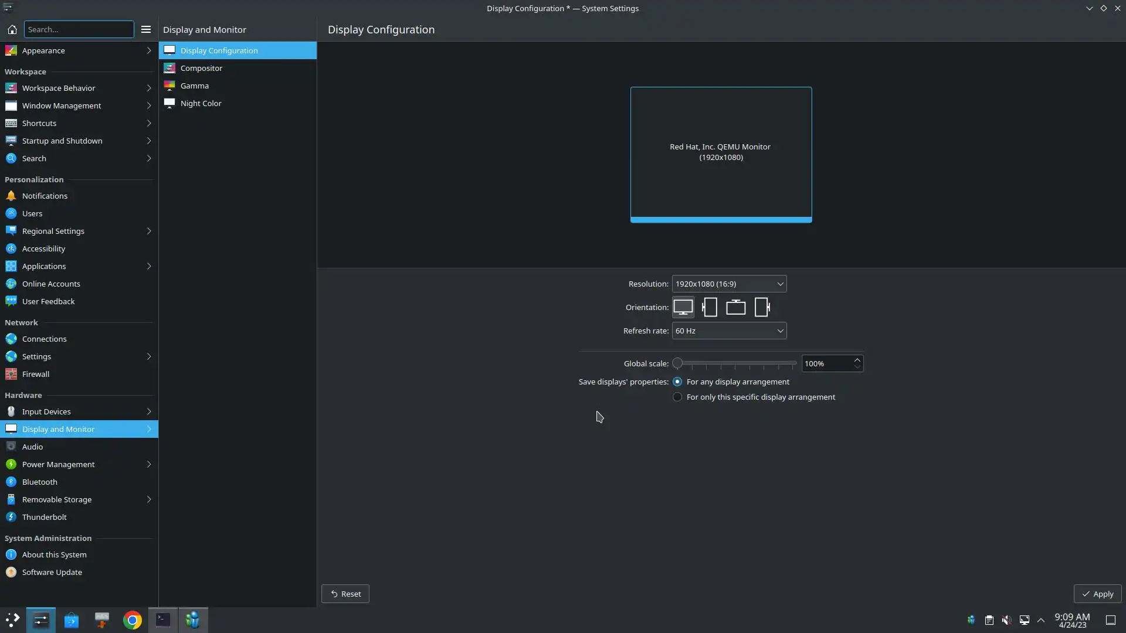Open the Konsole terminal in the taskbar
Image resolution: width=1126 pixels, height=633 pixels.
point(163,620)
